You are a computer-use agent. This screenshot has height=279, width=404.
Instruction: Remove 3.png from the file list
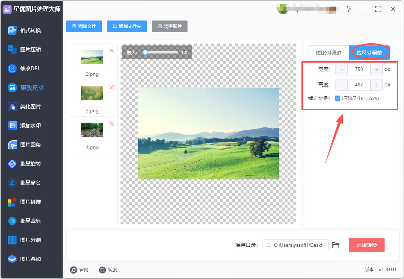point(112,88)
